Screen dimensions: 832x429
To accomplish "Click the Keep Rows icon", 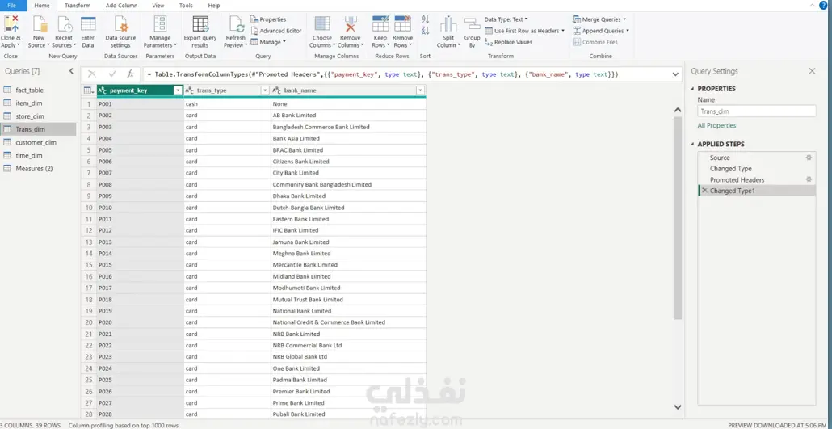I will click(380, 24).
